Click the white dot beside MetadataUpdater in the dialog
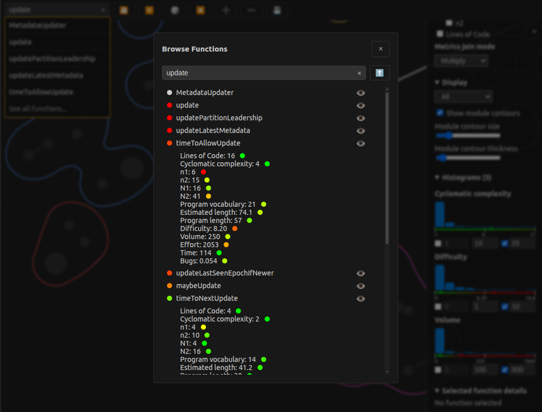The height and width of the screenshot is (412, 542). (170, 93)
